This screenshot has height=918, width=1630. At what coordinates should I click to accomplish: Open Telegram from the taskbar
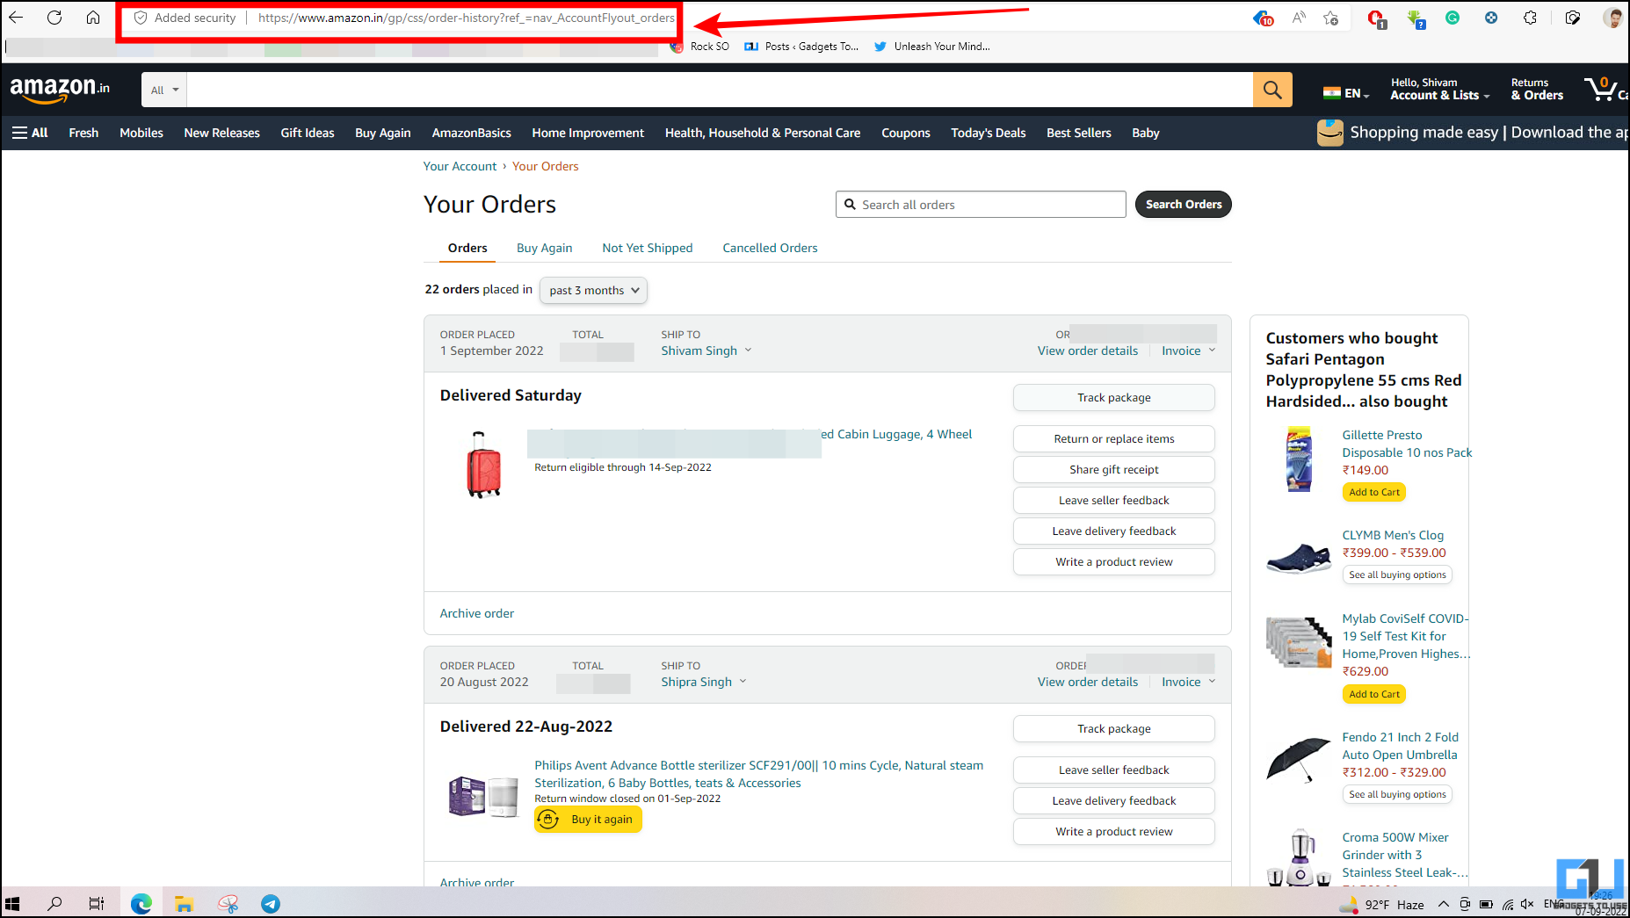271,904
